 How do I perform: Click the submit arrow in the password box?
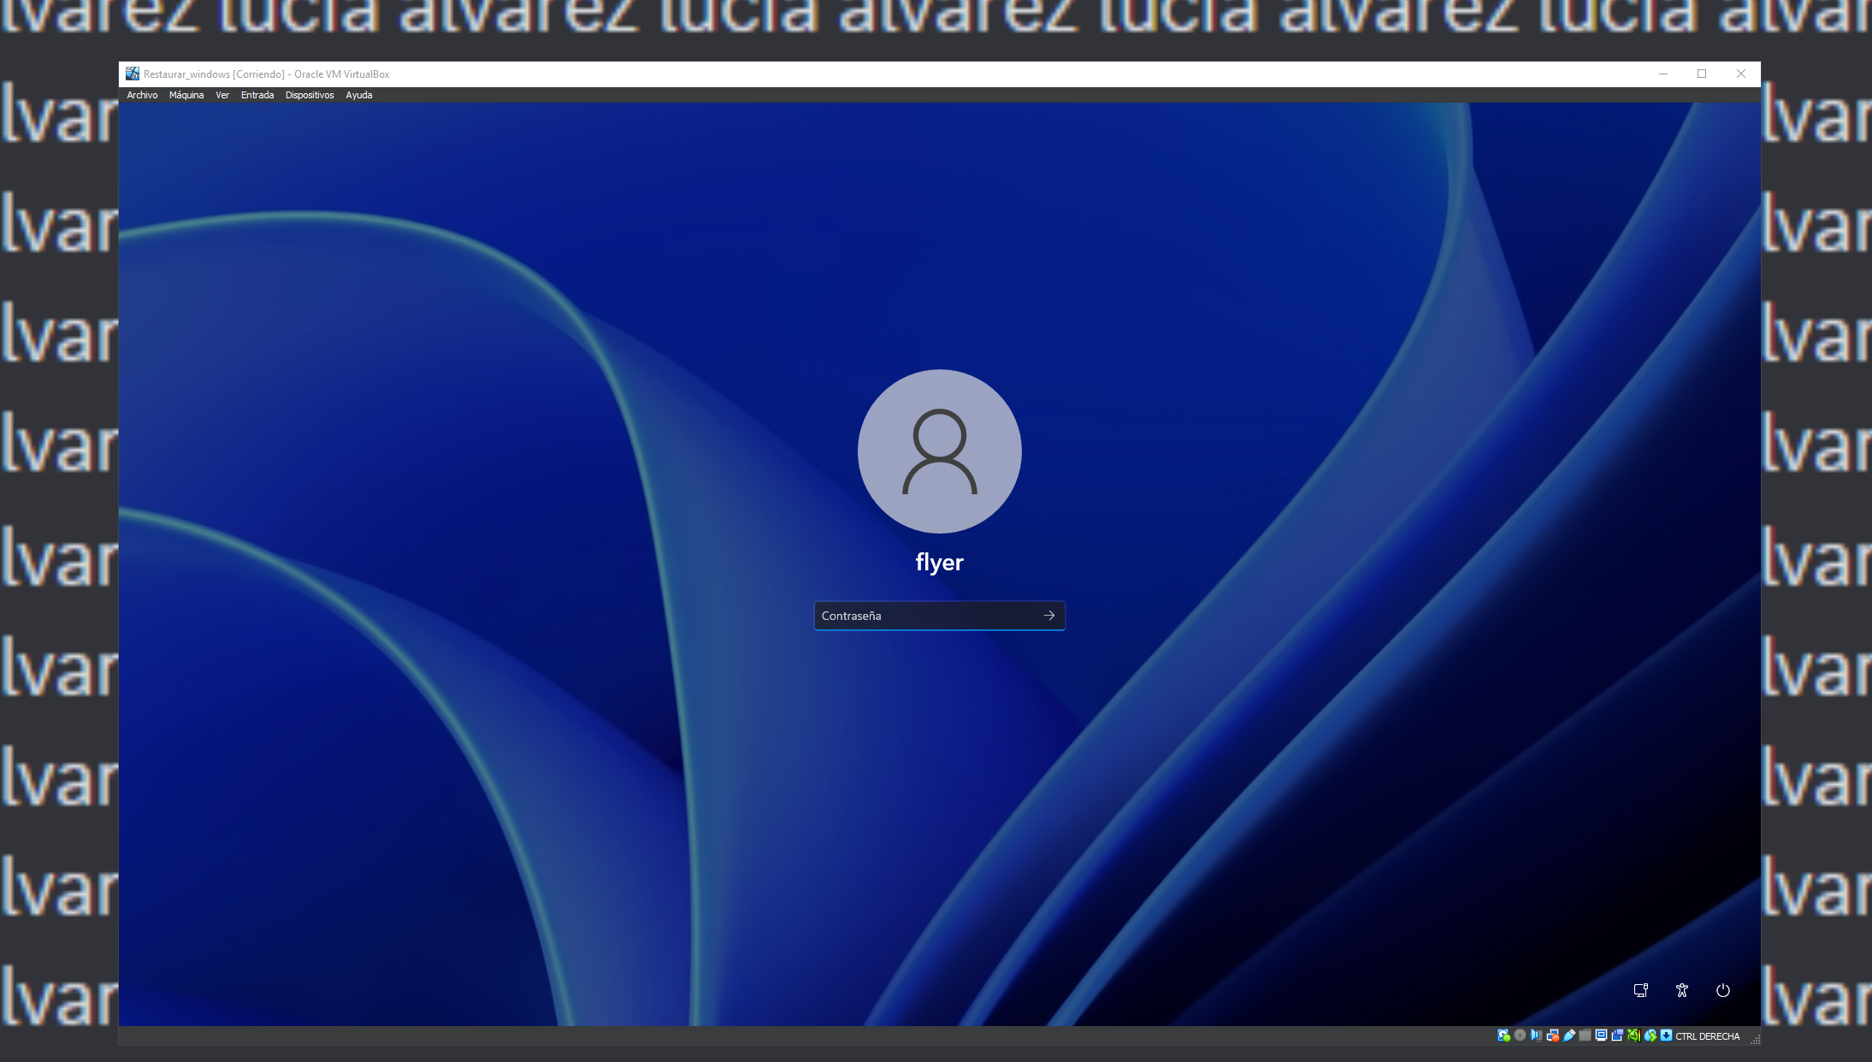(x=1049, y=615)
